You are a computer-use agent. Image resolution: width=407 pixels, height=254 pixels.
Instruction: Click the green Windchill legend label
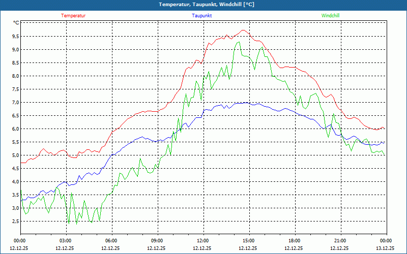point(330,16)
